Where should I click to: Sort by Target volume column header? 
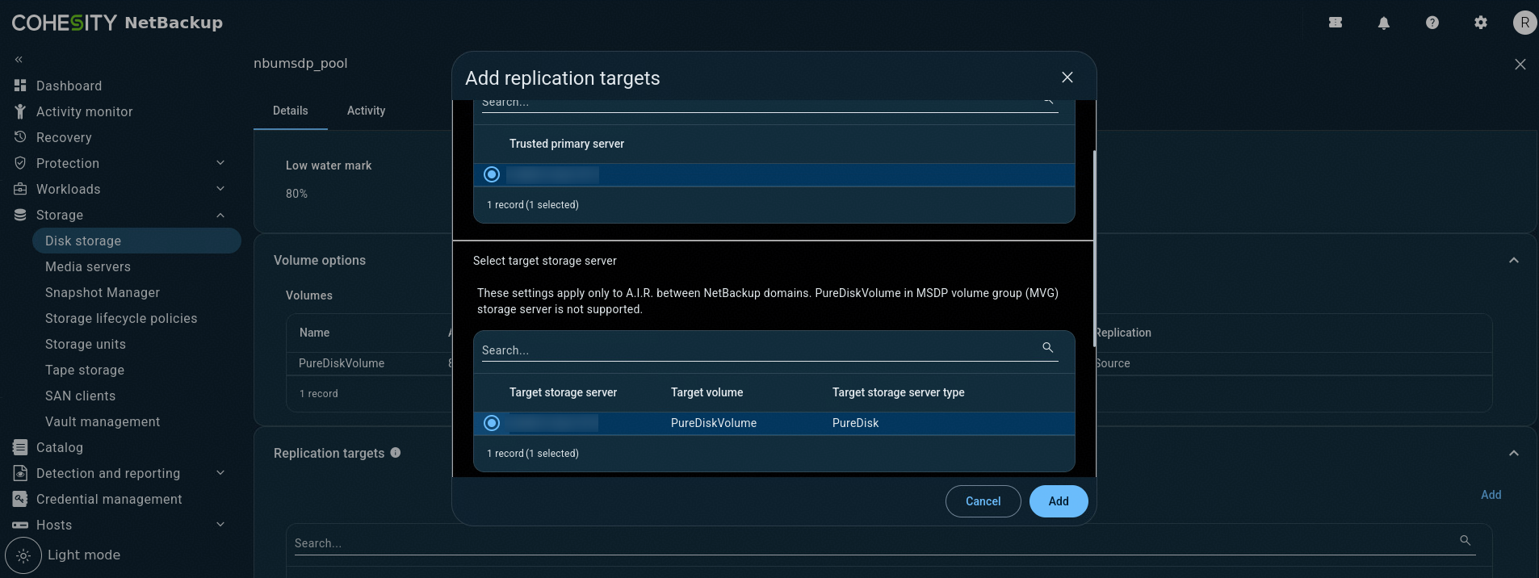point(707,392)
